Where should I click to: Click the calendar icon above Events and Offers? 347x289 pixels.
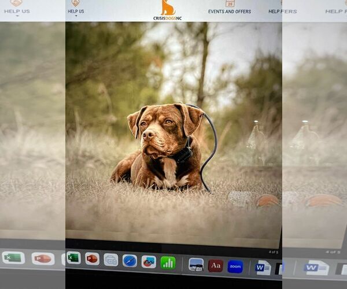coord(230,3)
